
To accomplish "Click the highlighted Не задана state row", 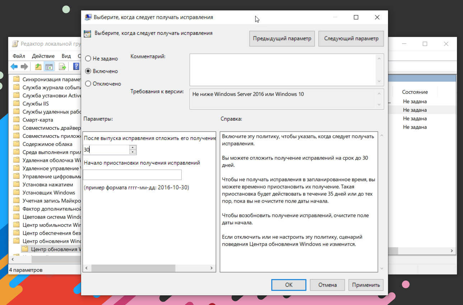I will point(415,110).
